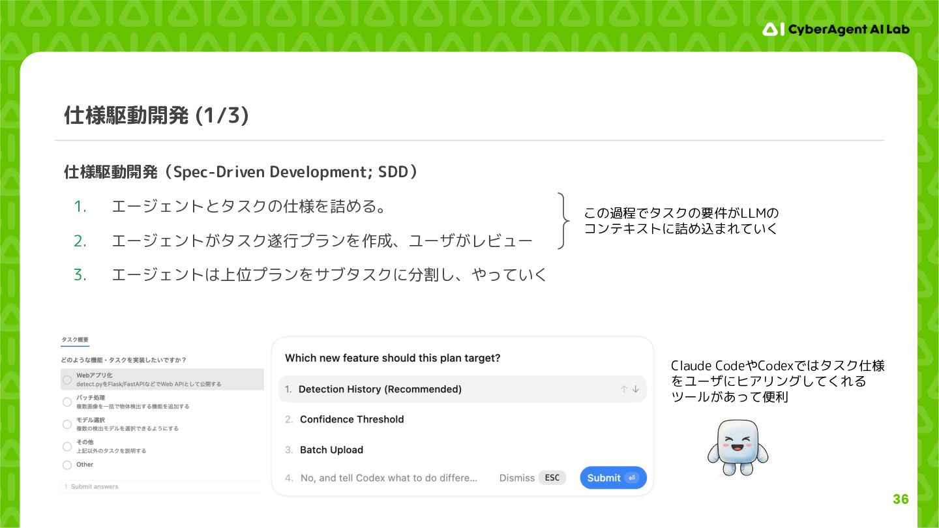Click the smiling marshmallow mascot character
The height and width of the screenshot is (528, 939).
738,447
